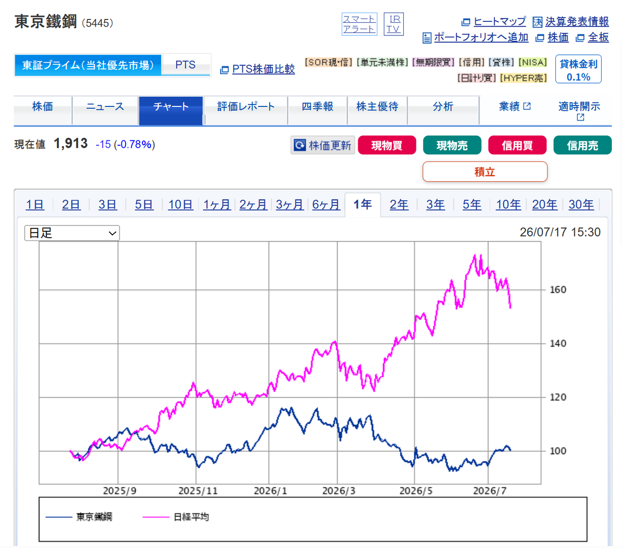Open the 全板 link

[x=598, y=37]
